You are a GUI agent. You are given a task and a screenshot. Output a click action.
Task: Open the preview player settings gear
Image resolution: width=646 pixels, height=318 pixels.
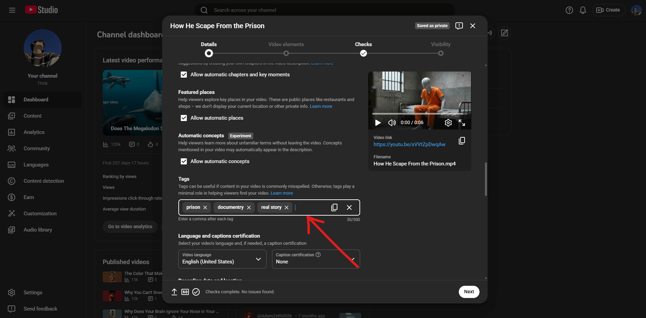pos(448,123)
